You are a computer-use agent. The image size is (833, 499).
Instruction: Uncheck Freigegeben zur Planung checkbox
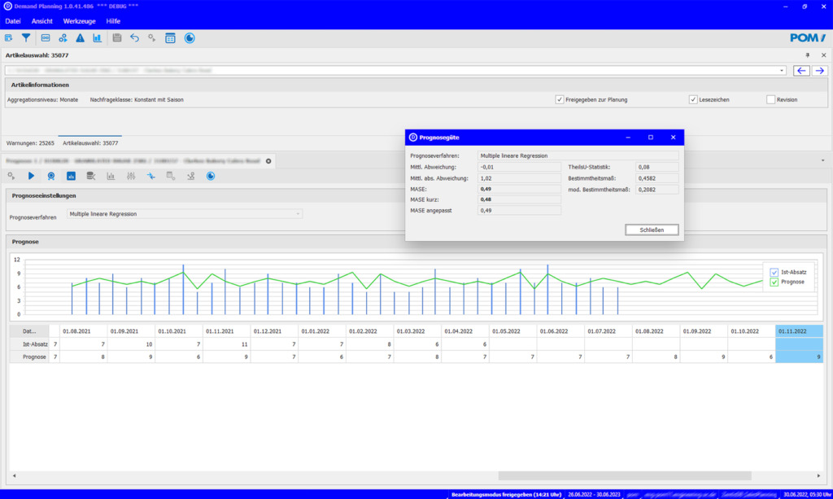pyautogui.click(x=560, y=99)
